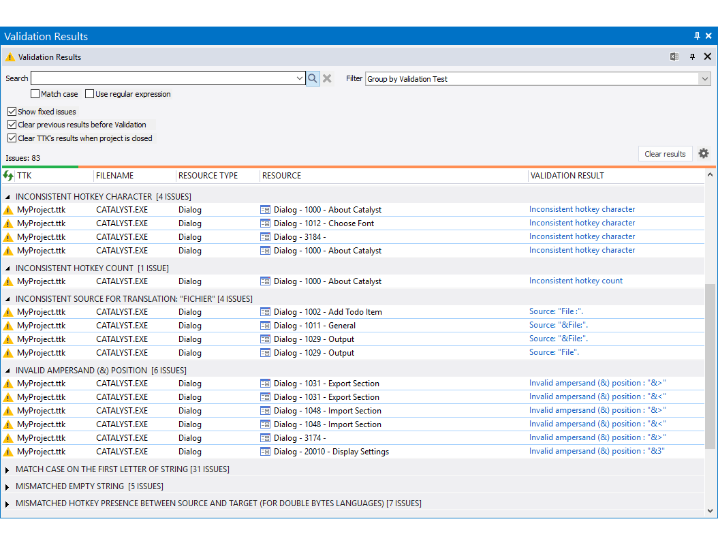Viewport: 718px width, 545px height.
Task: Toggle Use regular expression checkbox
Action: click(90, 94)
